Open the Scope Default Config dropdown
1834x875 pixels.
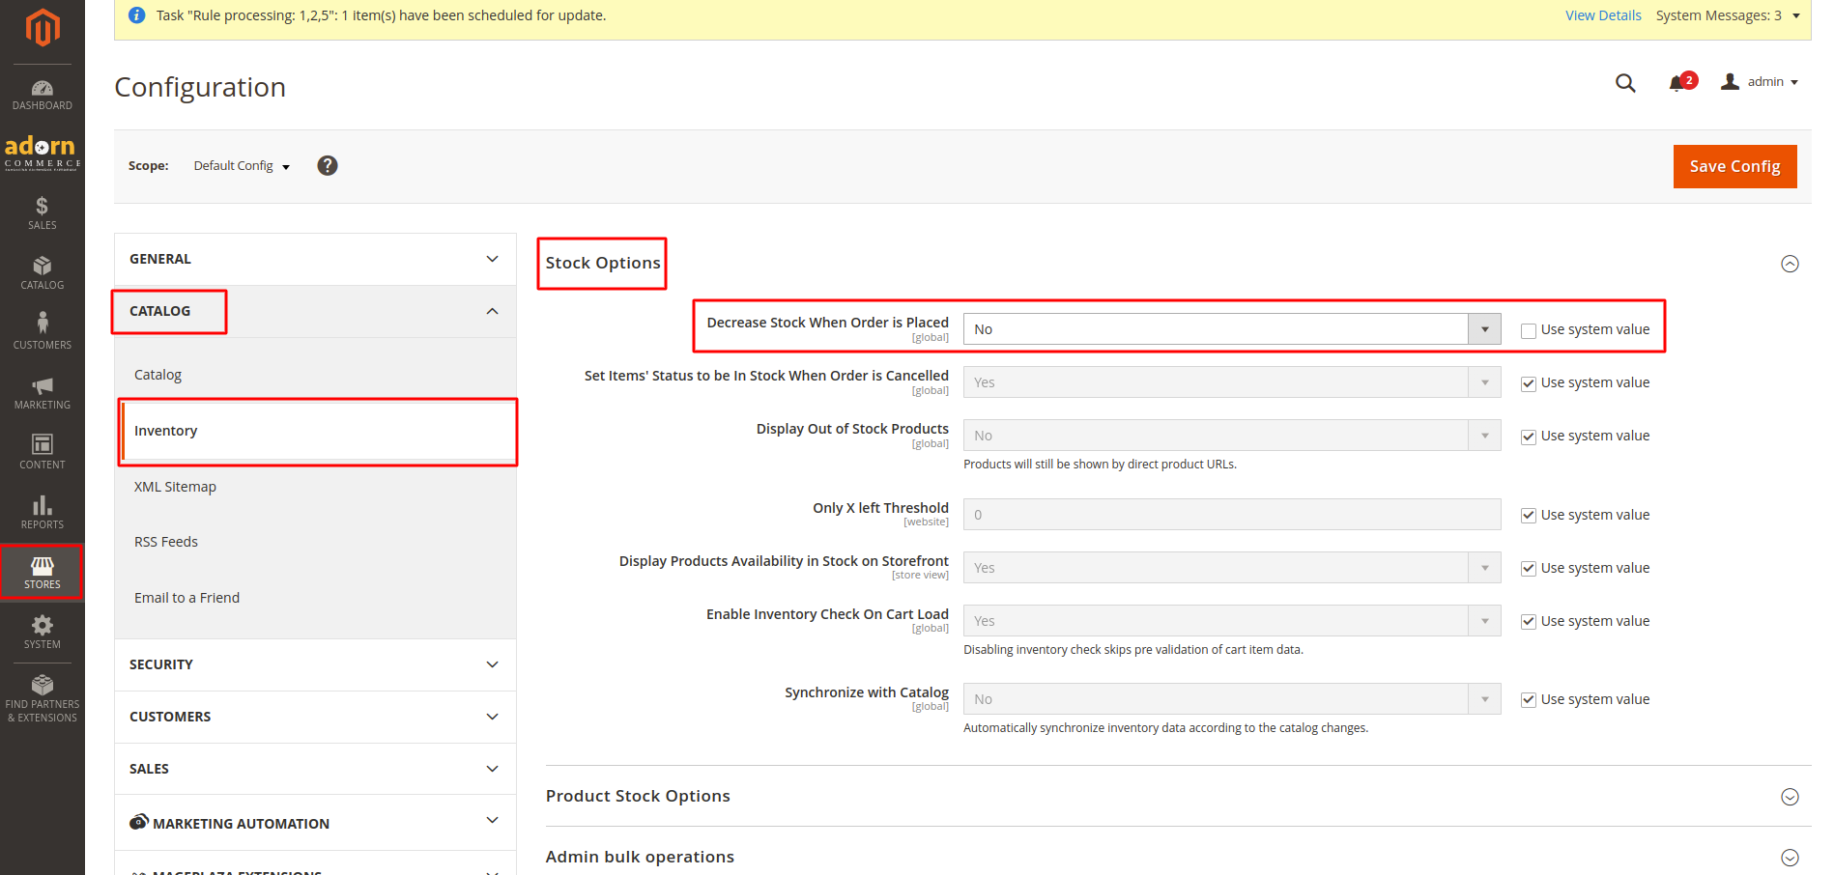(242, 166)
